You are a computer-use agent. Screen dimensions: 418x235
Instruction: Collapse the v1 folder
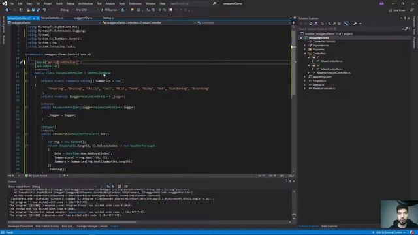pos(309,57)
